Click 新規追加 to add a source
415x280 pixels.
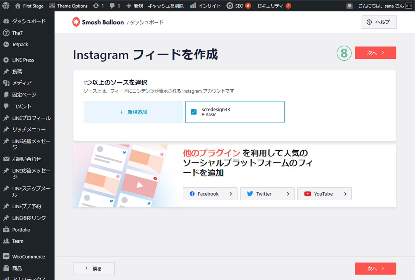click(x=133, y=112)
